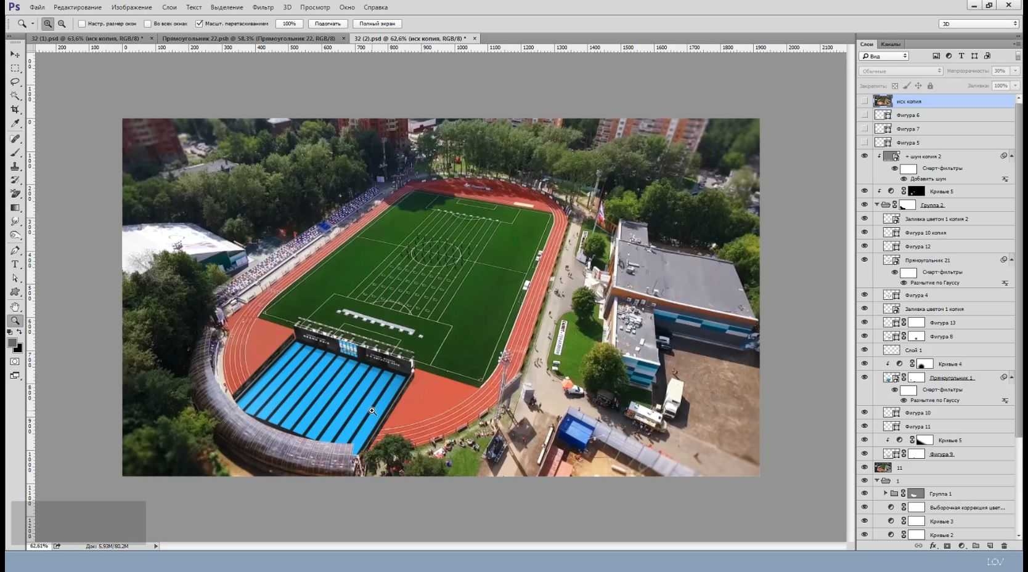Screen dimensions: 1028x572
Task: Select the Clone Stamp tool
Action: pos(15,166)
